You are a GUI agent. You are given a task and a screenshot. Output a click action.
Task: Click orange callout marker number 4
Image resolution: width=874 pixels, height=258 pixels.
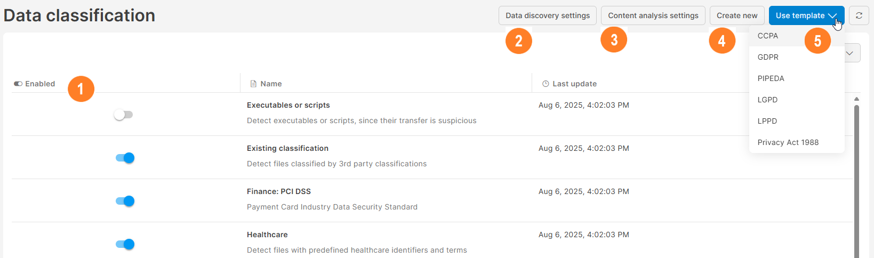(x=722, y=41)
